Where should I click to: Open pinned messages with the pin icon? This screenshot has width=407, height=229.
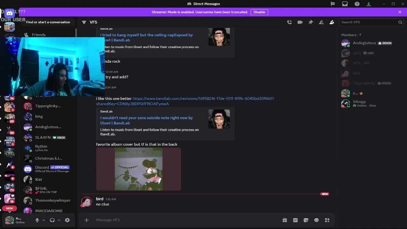[311, 22]
